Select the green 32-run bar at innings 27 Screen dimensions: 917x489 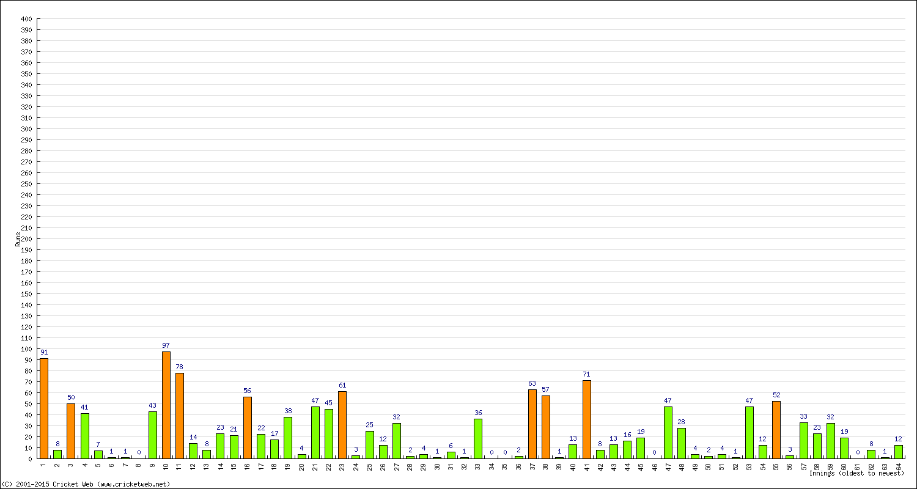[397, 441]
